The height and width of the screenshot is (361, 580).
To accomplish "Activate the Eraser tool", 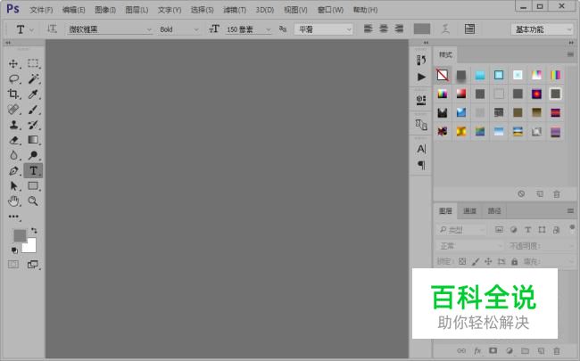I will click(13, 140).
